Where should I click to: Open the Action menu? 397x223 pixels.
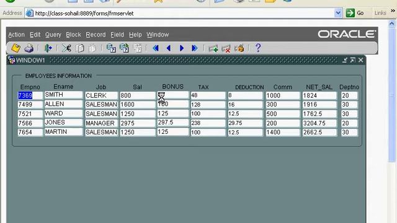click(x=17, y=35)
